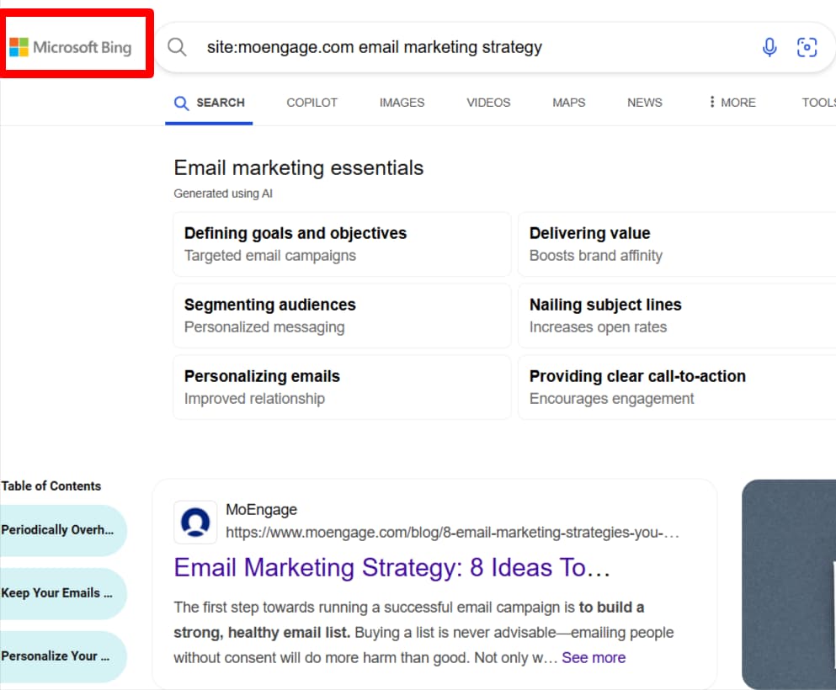The width and height of the screenshot is (836, 690).
Task: Open the More menu with dots
Action: tap(732, 103)
